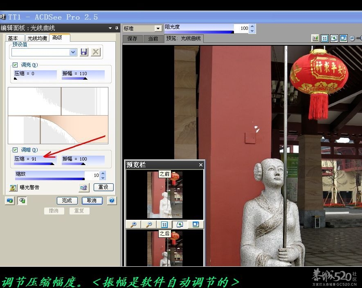362x288 pixels.
Task: Open the 预设值 presets dropdown
Action: click(x=73, y=52)
